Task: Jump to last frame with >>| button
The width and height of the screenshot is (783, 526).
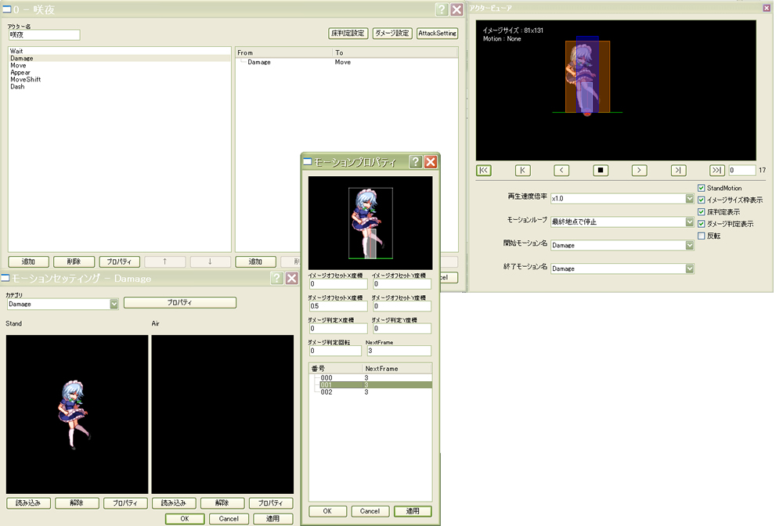Action: coord(717,170)
